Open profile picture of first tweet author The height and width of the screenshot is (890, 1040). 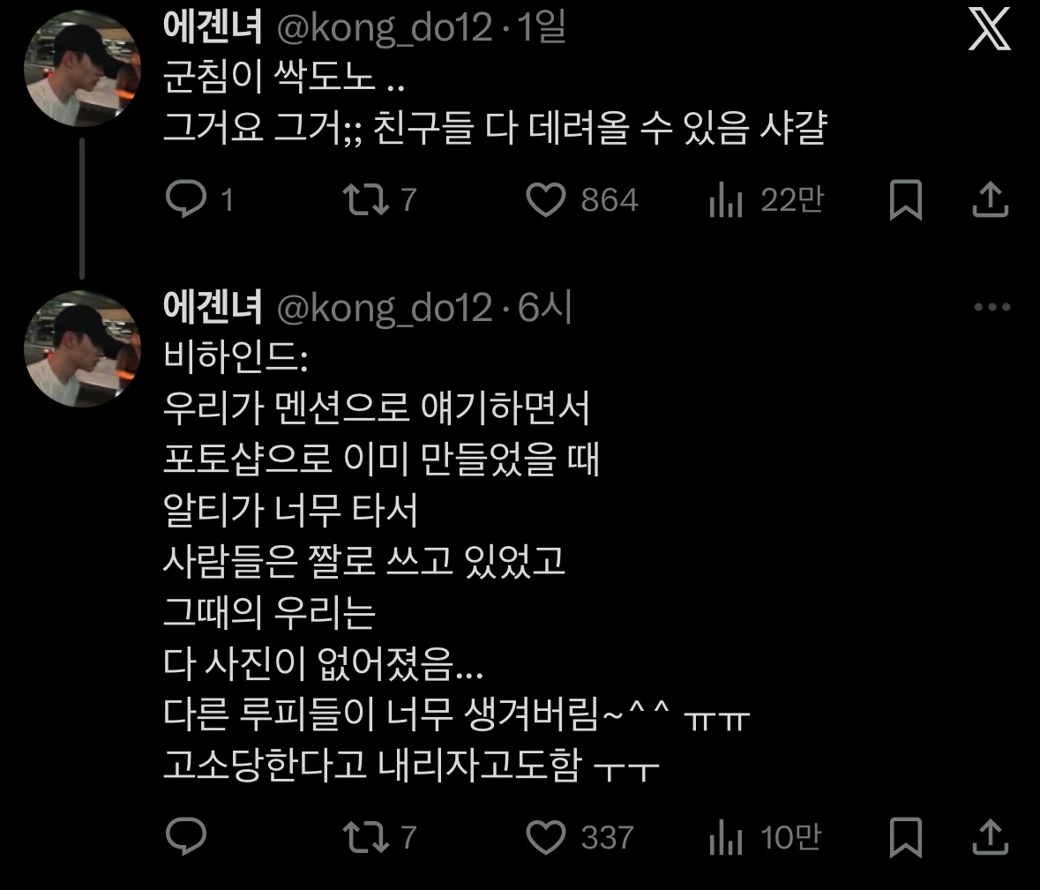pos(82,68)
